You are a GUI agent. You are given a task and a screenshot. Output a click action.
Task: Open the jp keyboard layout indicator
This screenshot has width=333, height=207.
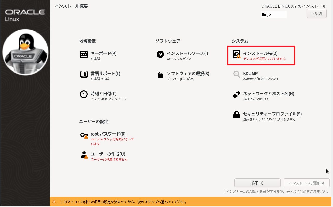click(274, 14)
